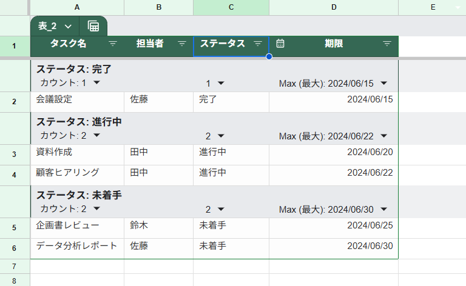Screen dimensions: 466x286
Task: Select the 2024/06/20 date cell
Action: pyautogui.click(x=334, y=155)
